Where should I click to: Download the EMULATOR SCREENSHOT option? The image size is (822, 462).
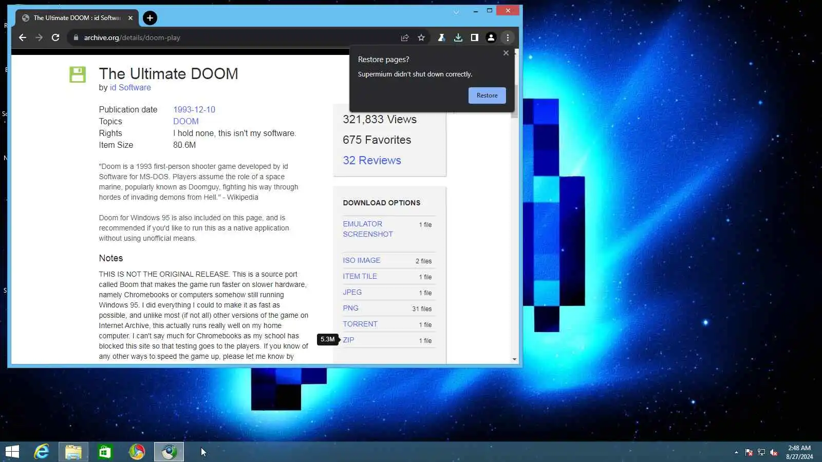coord(368,229)
